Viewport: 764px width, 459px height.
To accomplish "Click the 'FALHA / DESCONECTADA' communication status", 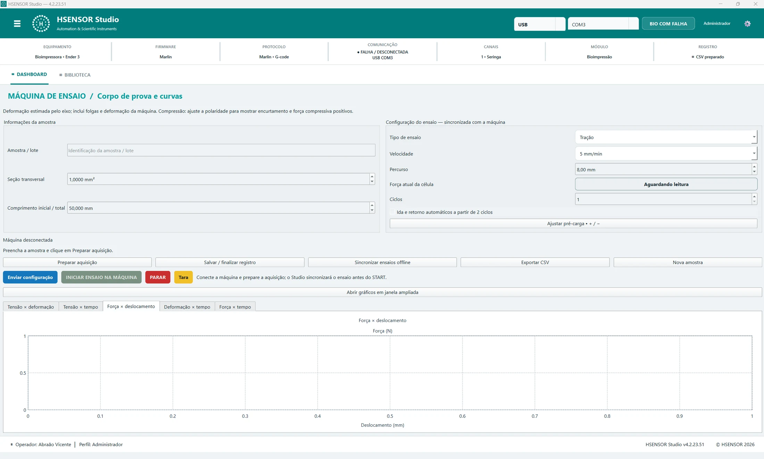I will click(383, 52).
